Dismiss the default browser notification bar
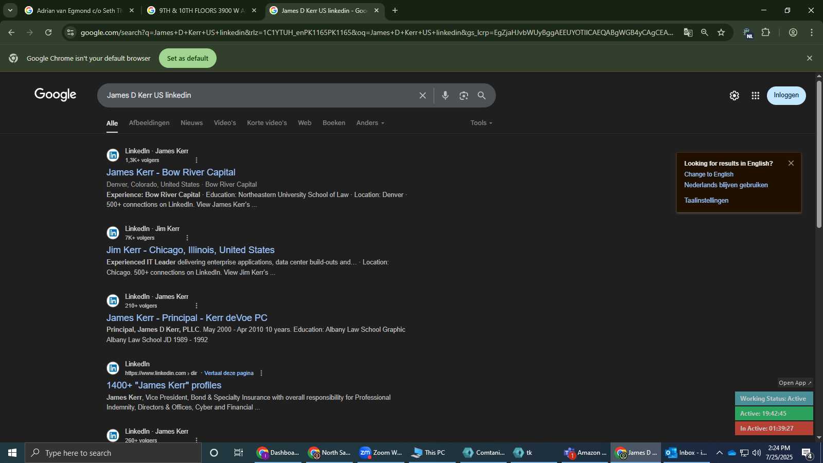The height and width of the screenshot is (463, 823). pyautogui.click(x=809, y=58)
